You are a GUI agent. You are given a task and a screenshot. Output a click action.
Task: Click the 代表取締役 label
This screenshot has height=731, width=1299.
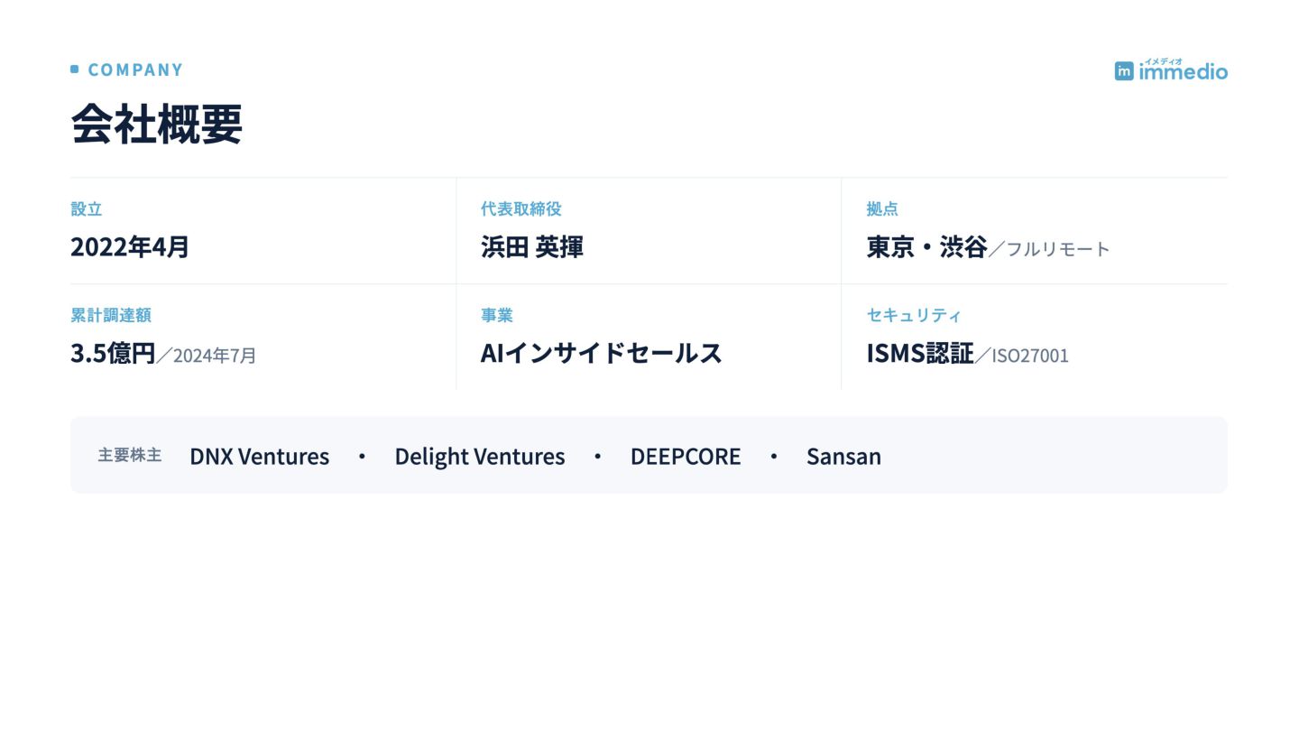tap(521, 208)
